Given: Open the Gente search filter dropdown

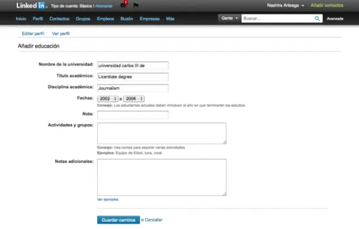Looking at the screenshot, I should 229,19.
